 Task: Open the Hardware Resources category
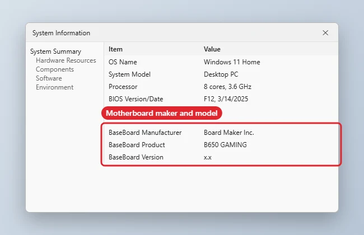pos(66,60)
